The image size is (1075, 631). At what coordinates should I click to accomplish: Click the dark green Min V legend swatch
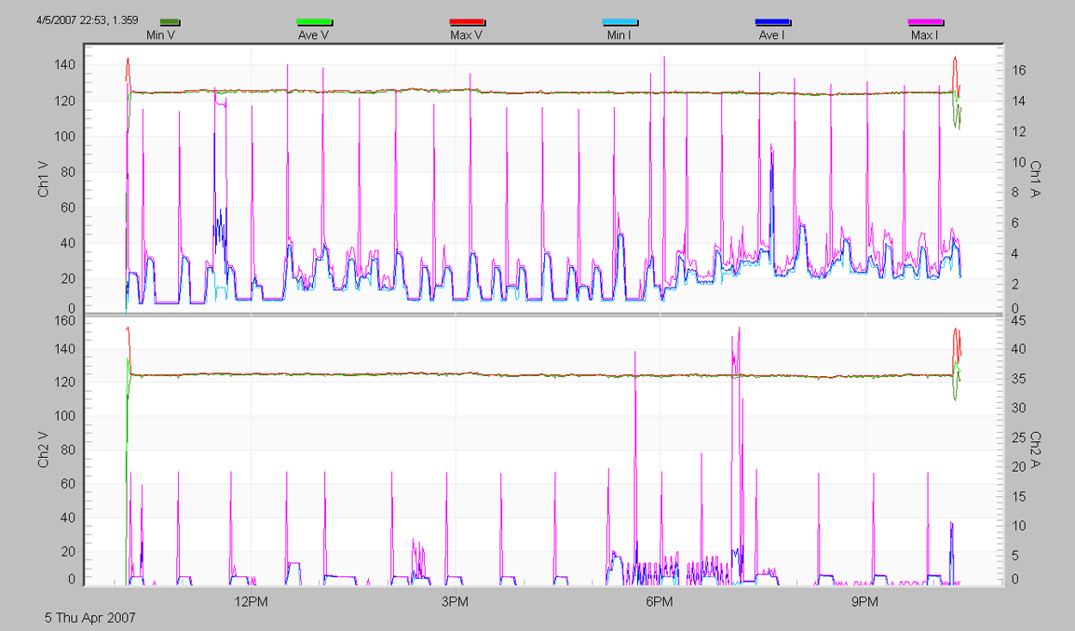coord(169,21)
